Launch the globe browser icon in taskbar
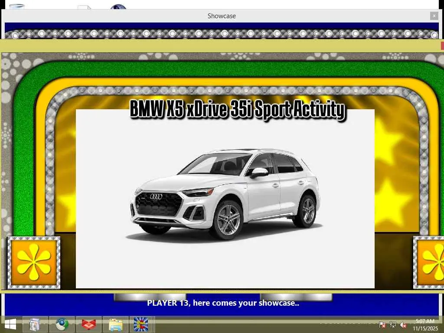 click(62, 324)
